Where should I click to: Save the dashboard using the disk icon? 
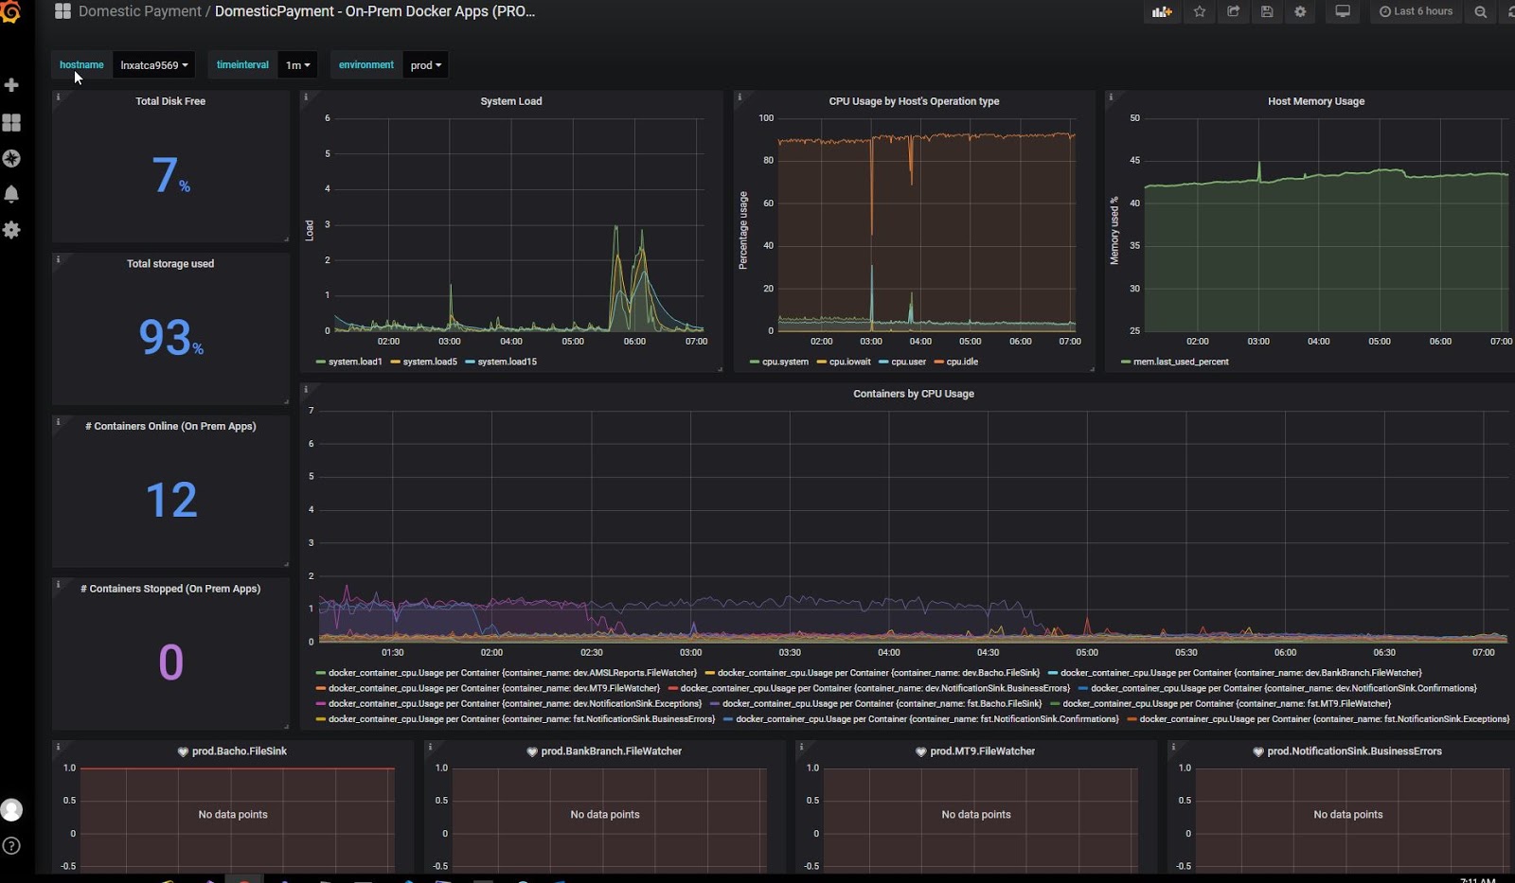tap(1267, 12)
